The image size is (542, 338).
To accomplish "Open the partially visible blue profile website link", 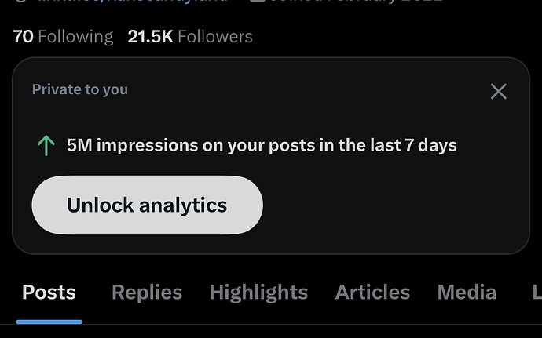I will 133,1.
